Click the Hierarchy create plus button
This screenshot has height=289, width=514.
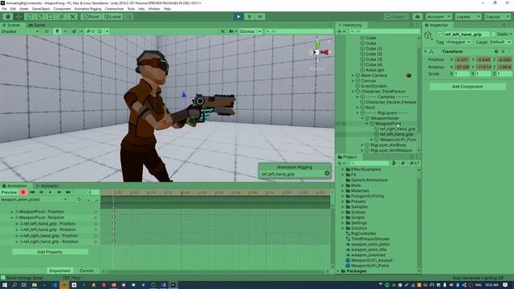pos(340,31)
